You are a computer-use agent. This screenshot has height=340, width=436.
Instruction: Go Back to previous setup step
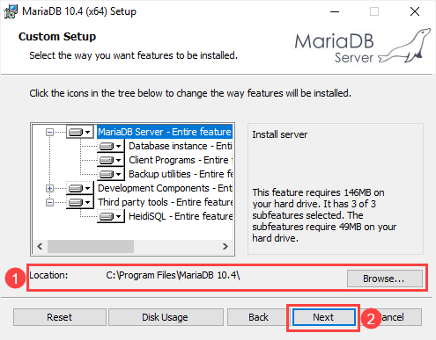pyautogui.click(x=258, y=317)
